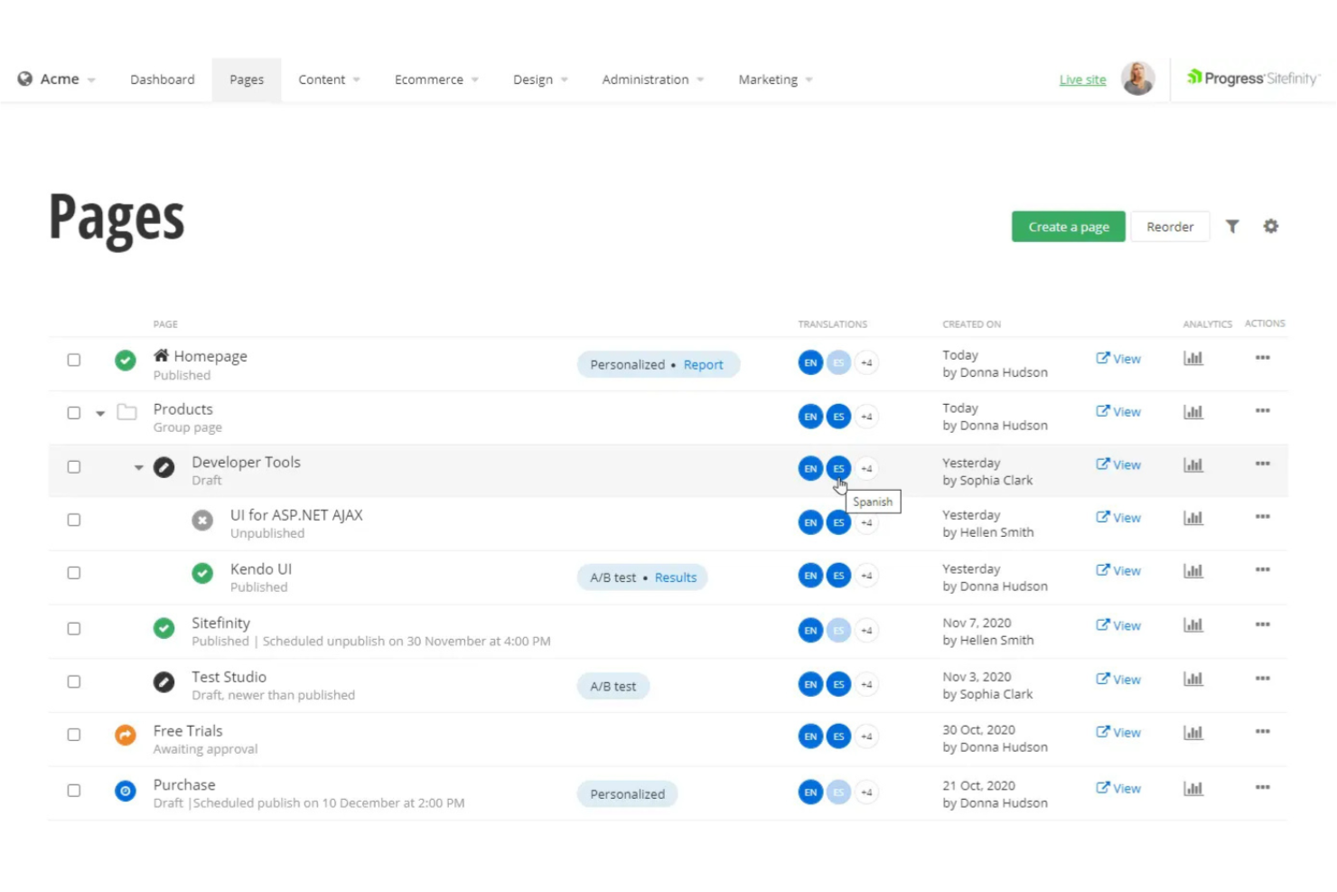This screenshot has height=892, width=1337.
Task: Open the Administration menu dropdown
Action: [x=653, y=80]
